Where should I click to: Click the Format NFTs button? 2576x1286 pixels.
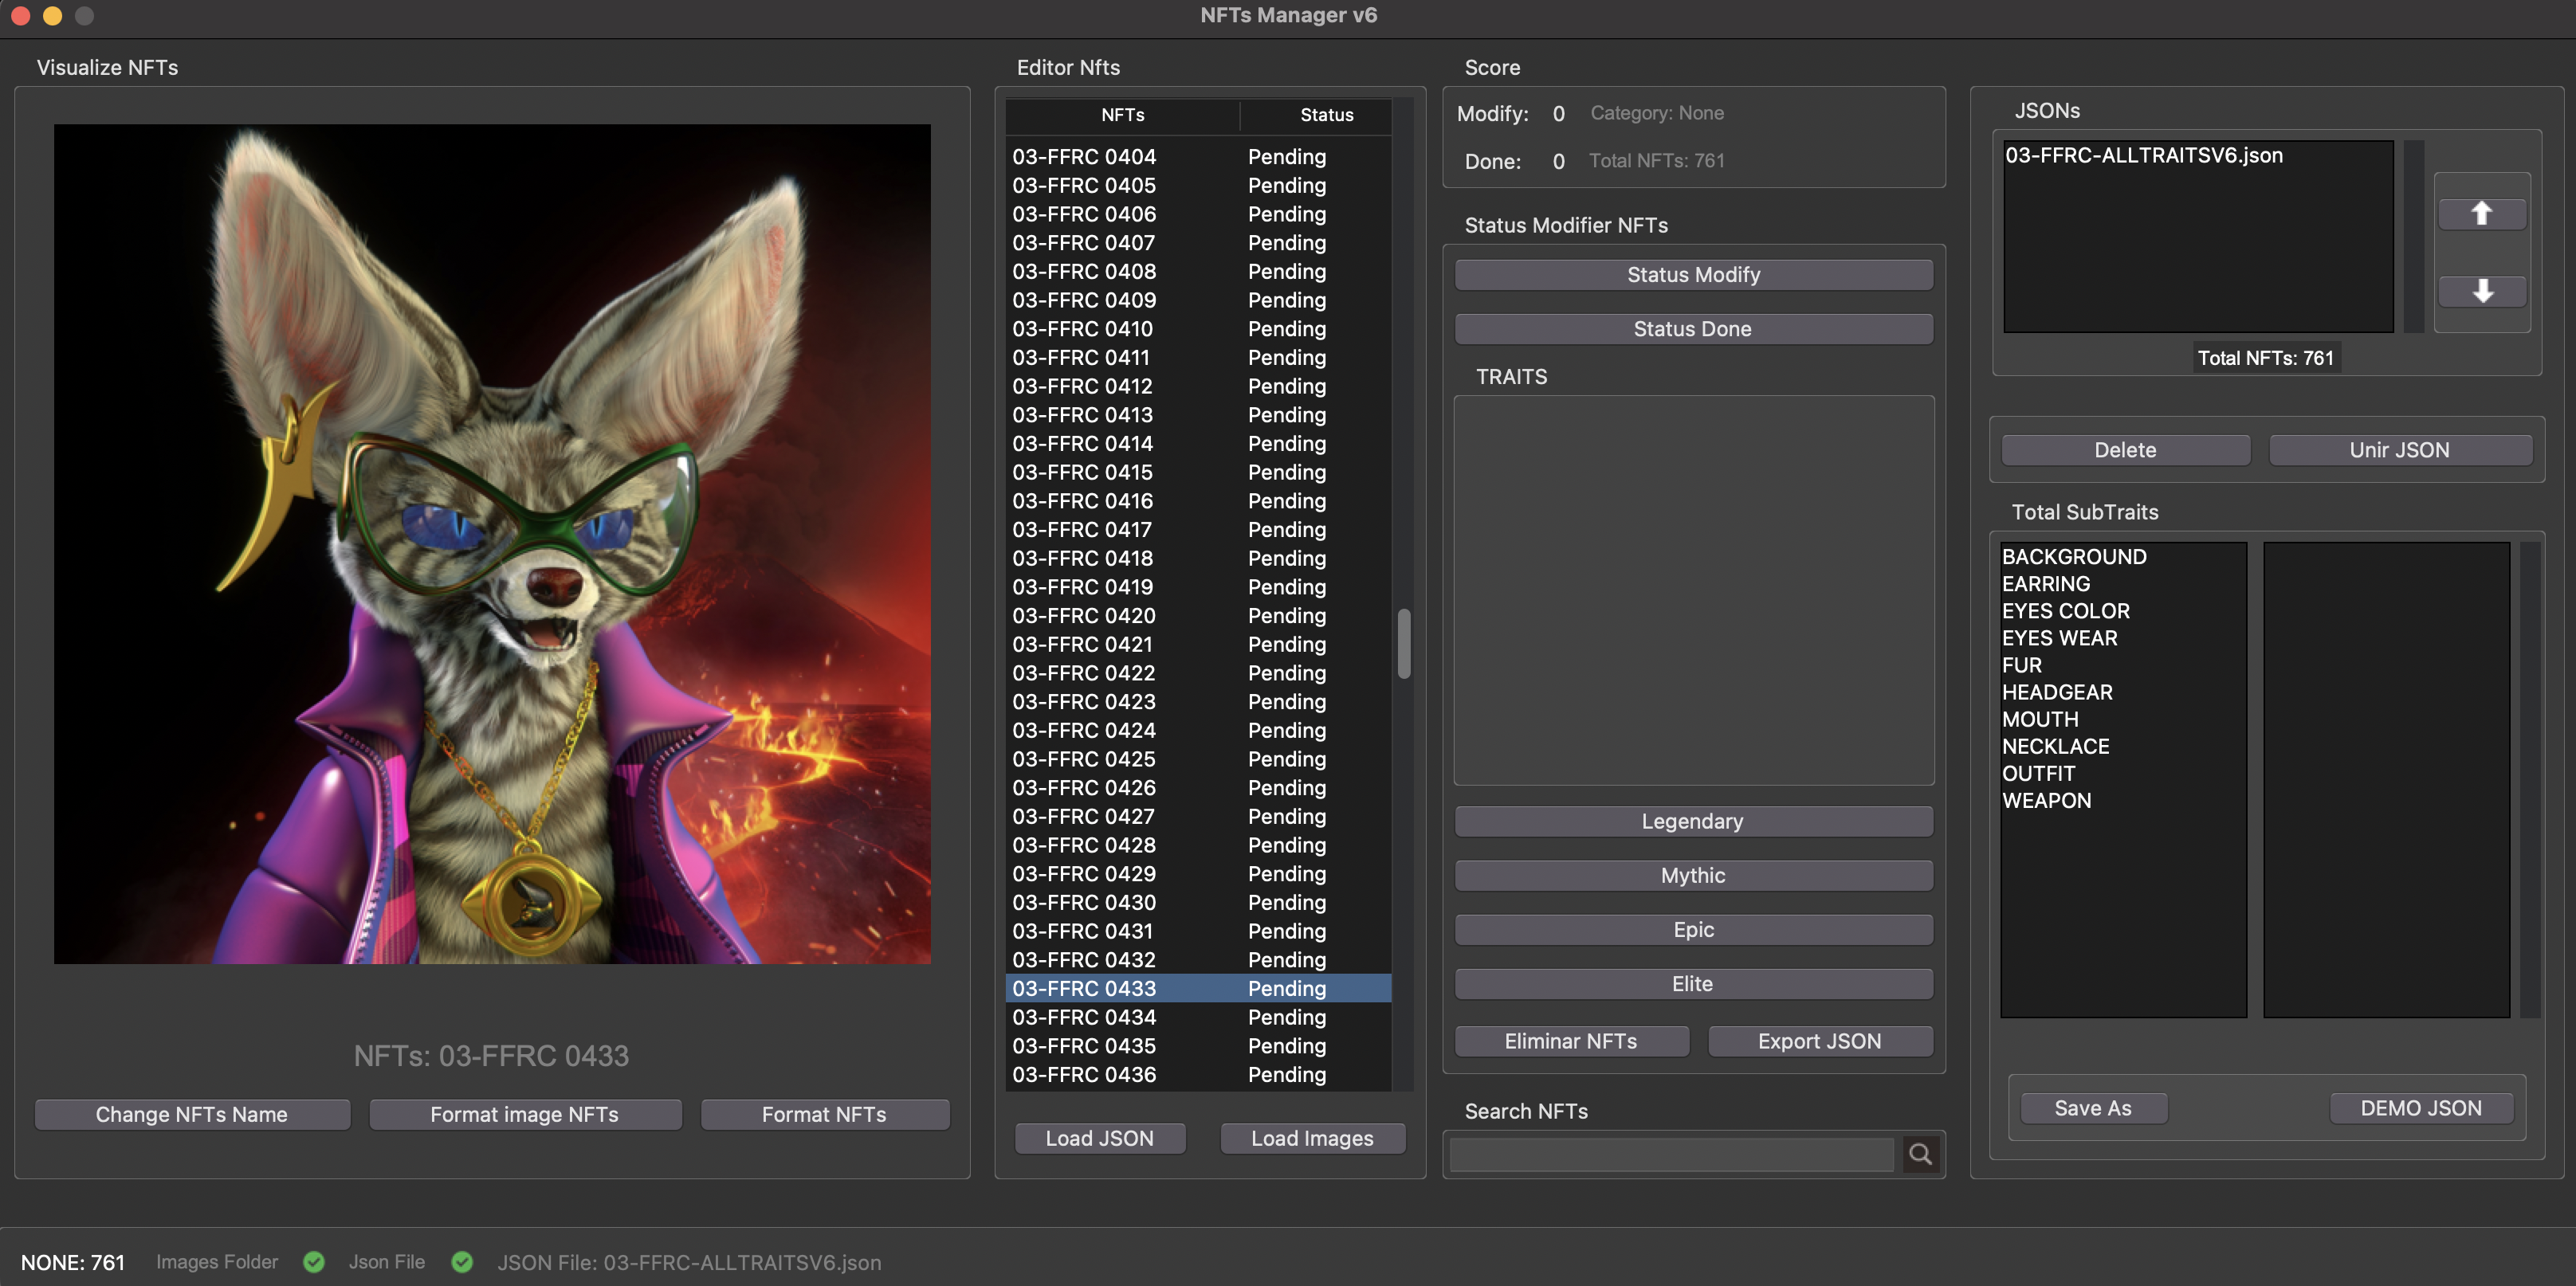click(824, 1114)
